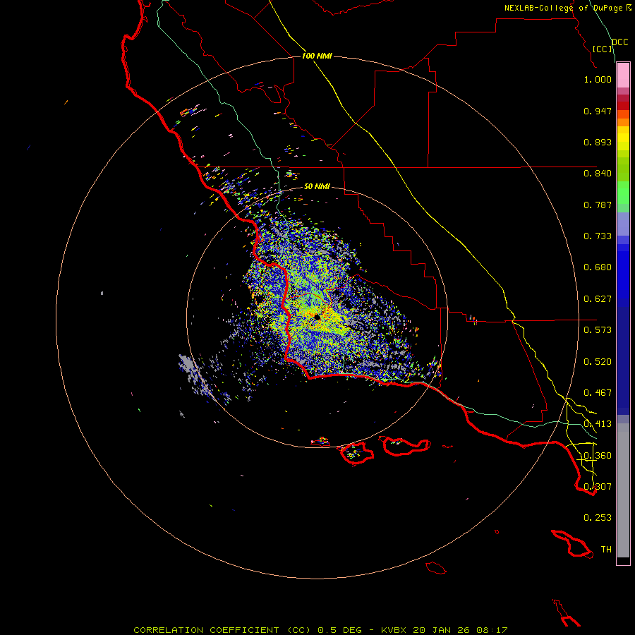Click the 0.360 color scale value
This screenshot has width=635, height=635.
pos(598,456)
